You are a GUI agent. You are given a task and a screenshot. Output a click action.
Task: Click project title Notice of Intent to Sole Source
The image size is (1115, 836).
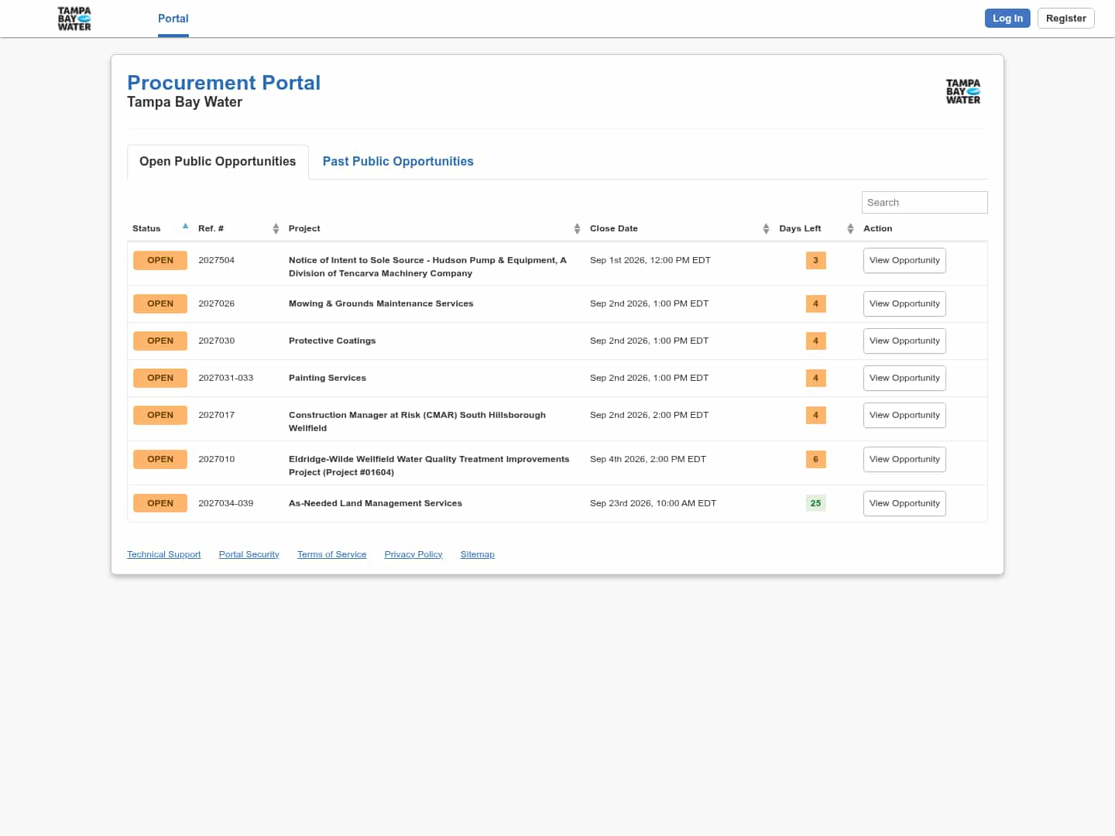(427, 267)
